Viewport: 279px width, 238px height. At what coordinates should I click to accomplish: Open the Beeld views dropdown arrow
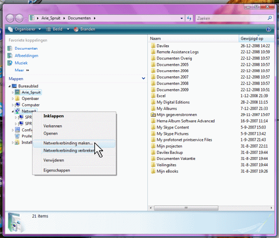(x=68, y=29)
